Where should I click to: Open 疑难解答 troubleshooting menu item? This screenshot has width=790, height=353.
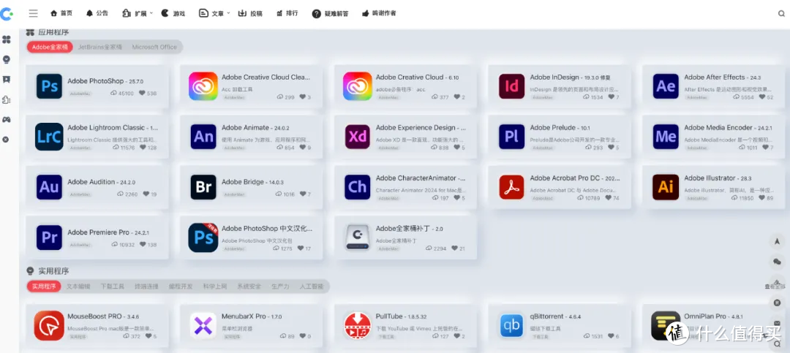point(330,14)
